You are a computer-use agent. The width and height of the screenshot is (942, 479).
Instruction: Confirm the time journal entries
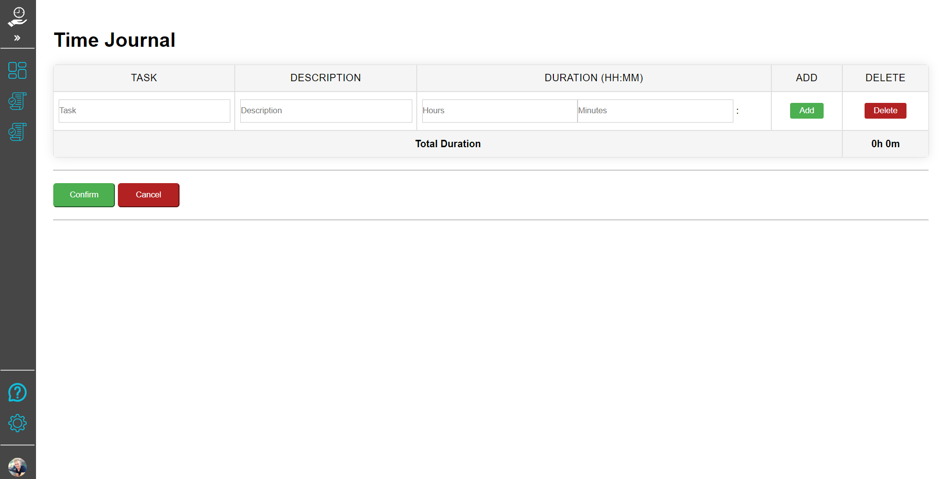tap(84, 195)
